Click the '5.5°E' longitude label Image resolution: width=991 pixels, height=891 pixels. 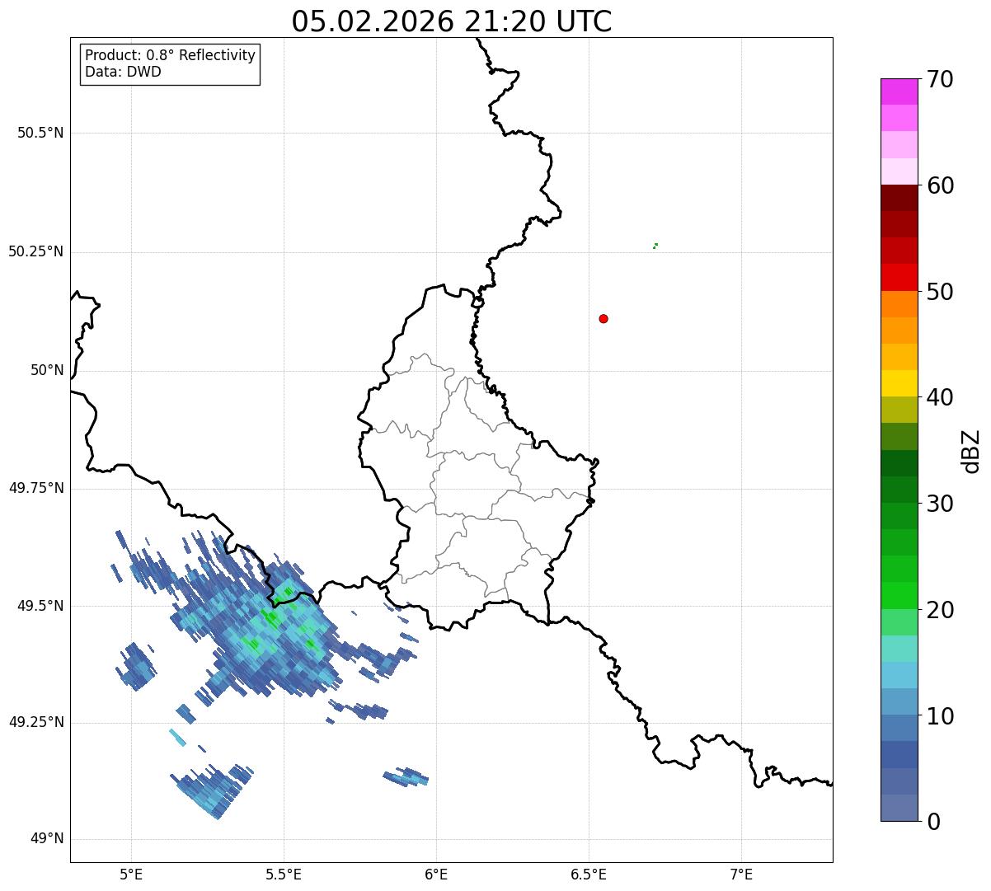click(x=284, y=874)
